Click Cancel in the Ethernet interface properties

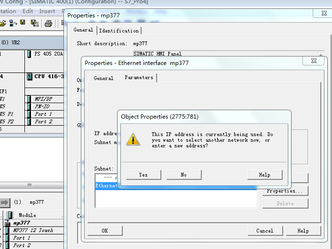click(x=265, y=231)
